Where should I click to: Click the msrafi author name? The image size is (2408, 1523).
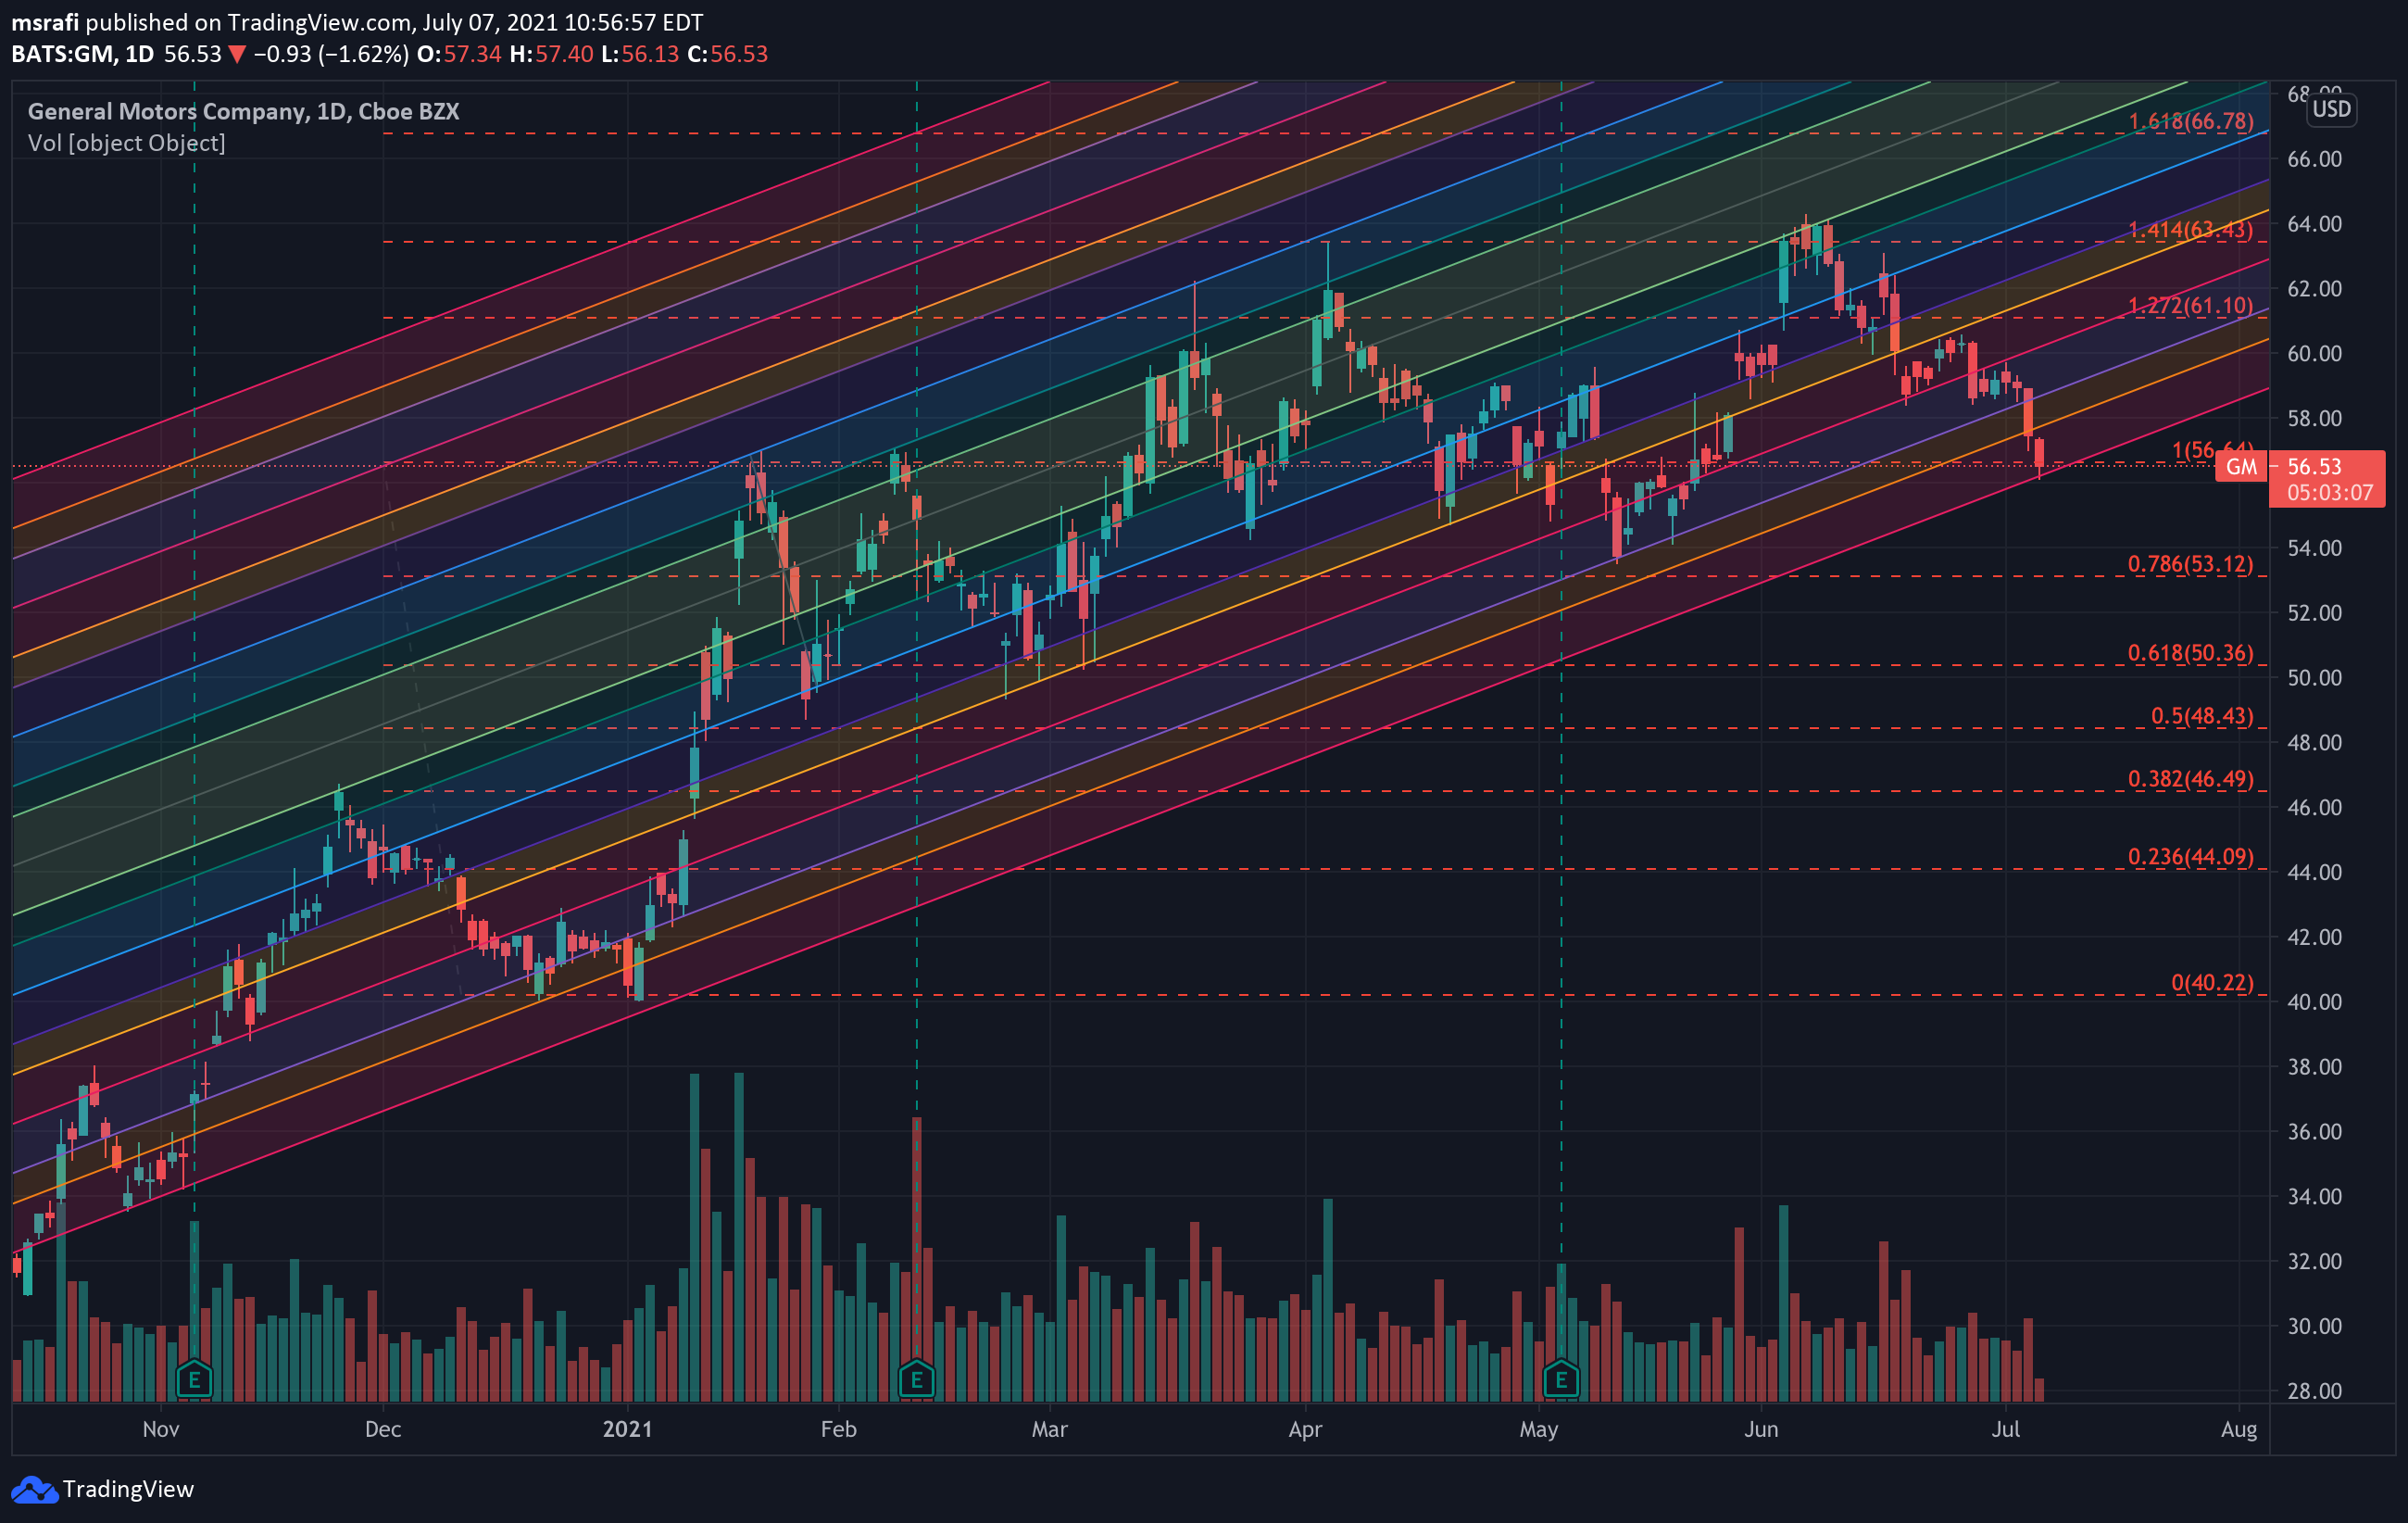(x=45, y=22)
